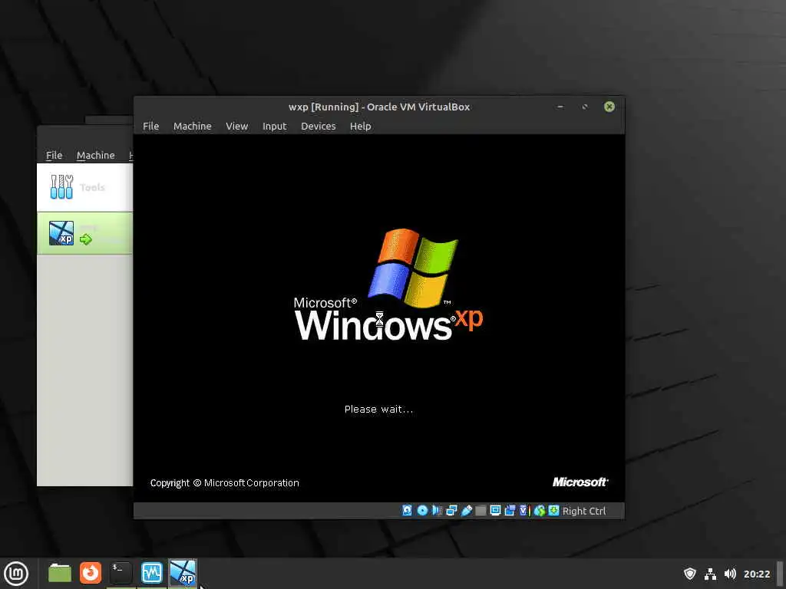Click the gray recording status indicator
The height and width of the screenshot is (589, 786).
click(x=481, y=510)
